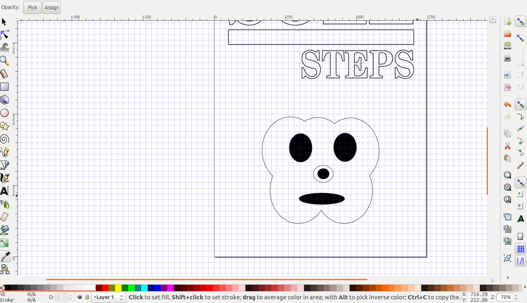
Task: Select the Paint bucket fill tool
Action: (4, 230)
